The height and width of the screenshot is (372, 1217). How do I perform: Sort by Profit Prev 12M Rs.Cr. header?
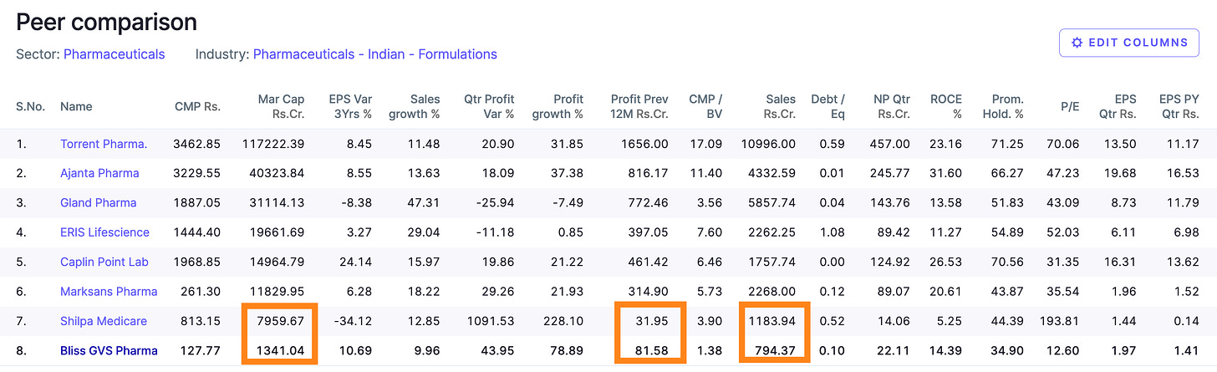(x=639, y=106)
